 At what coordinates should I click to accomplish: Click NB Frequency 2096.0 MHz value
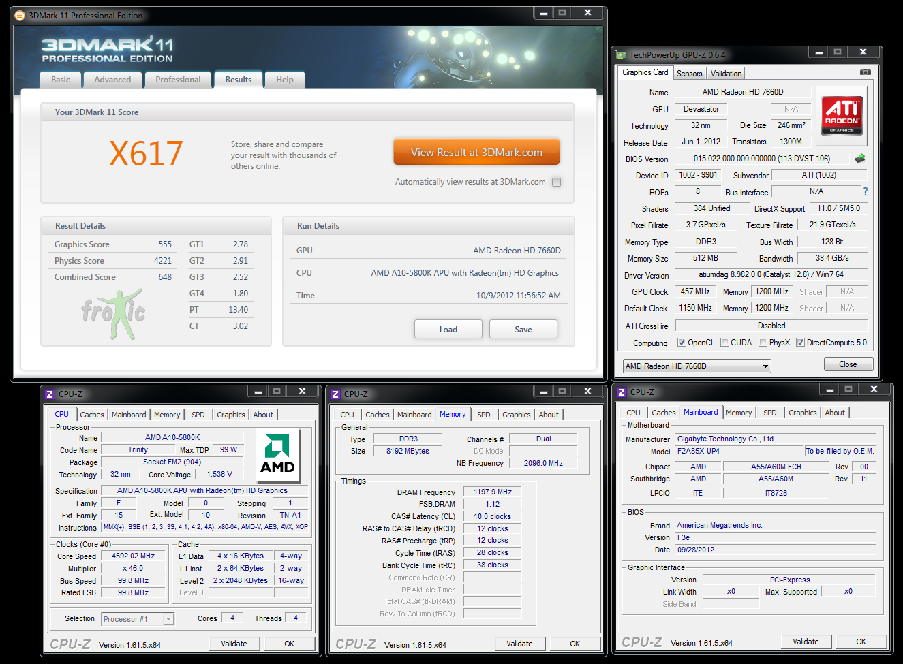(543, 463)
